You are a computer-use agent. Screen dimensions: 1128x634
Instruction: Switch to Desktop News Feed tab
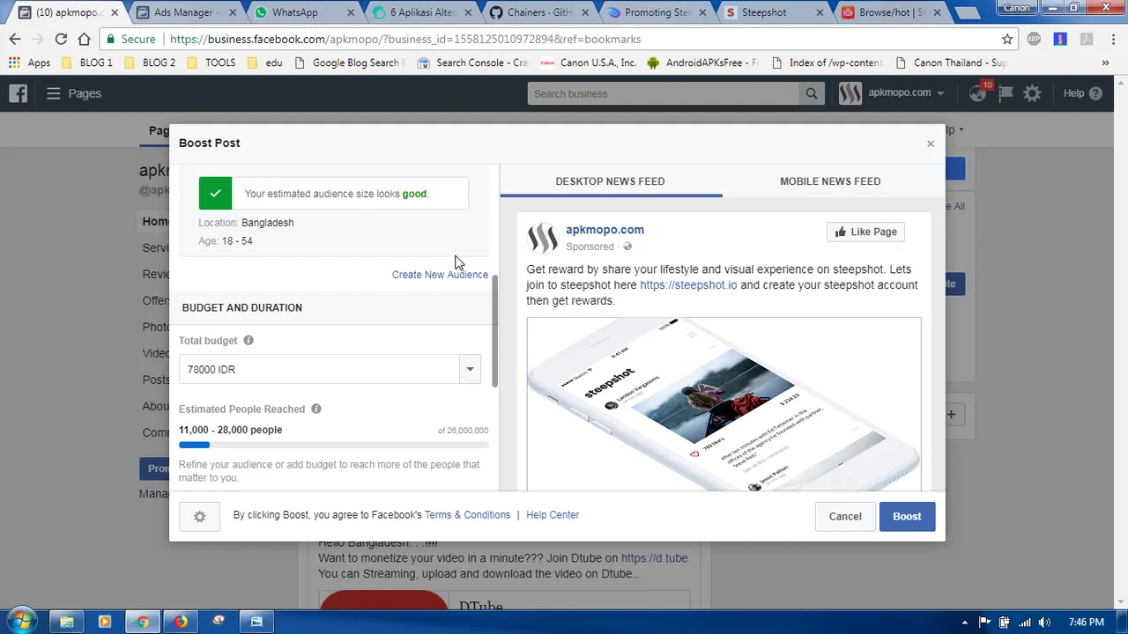pos(610,181)
